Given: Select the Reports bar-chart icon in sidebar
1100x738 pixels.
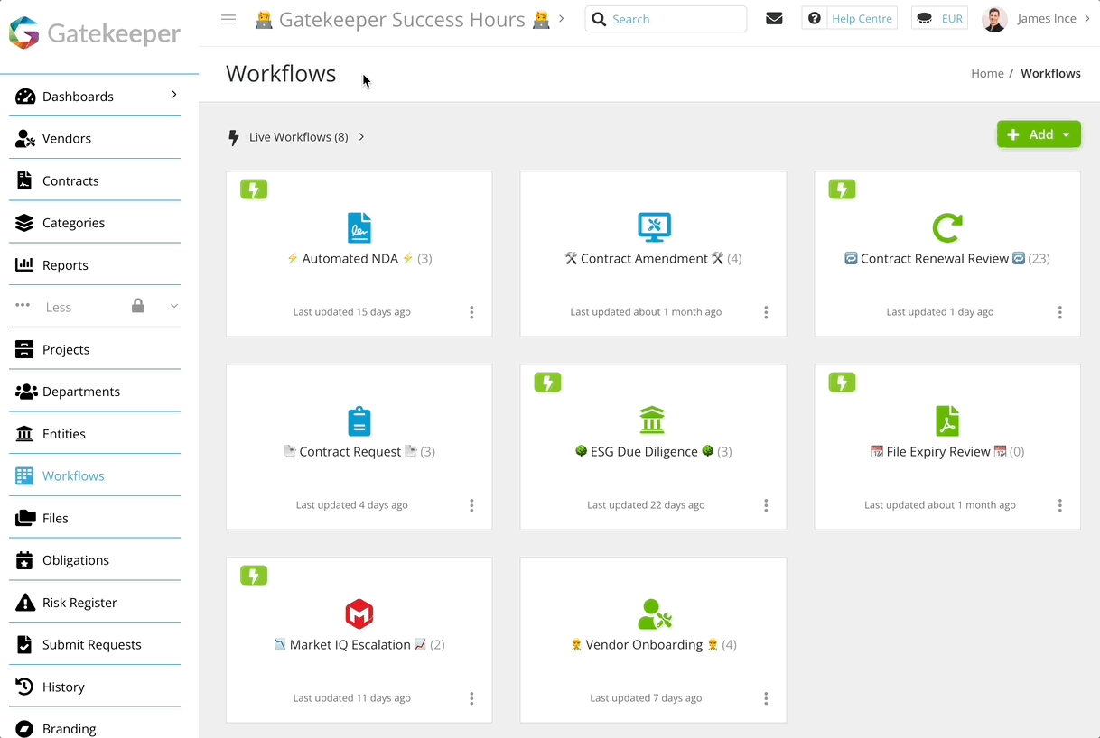Looking at the screenshot, I should pyautogui.click(x=23, y=264).
